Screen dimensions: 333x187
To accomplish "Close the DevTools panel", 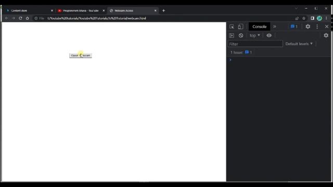I will coord(327,26).
